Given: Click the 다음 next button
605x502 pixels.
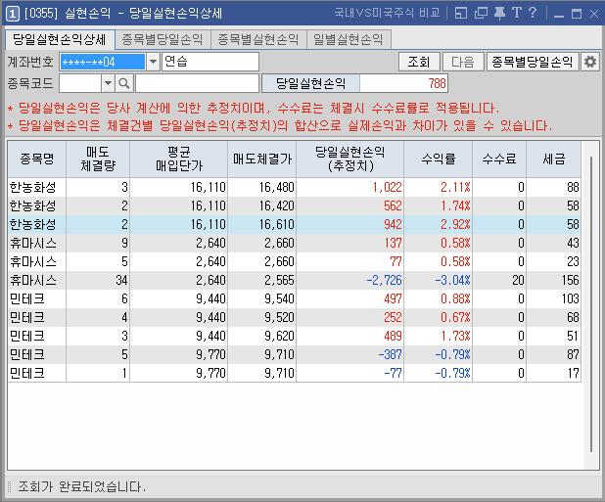Looking at the screenshot, I should [x=463, y=62].
